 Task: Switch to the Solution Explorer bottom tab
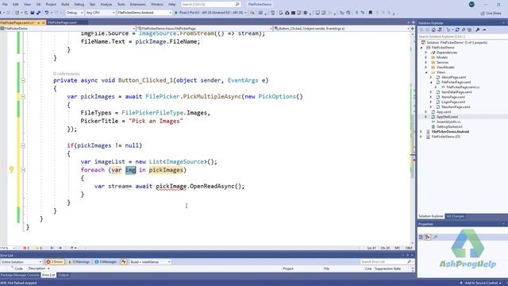[x=430, y=216]
